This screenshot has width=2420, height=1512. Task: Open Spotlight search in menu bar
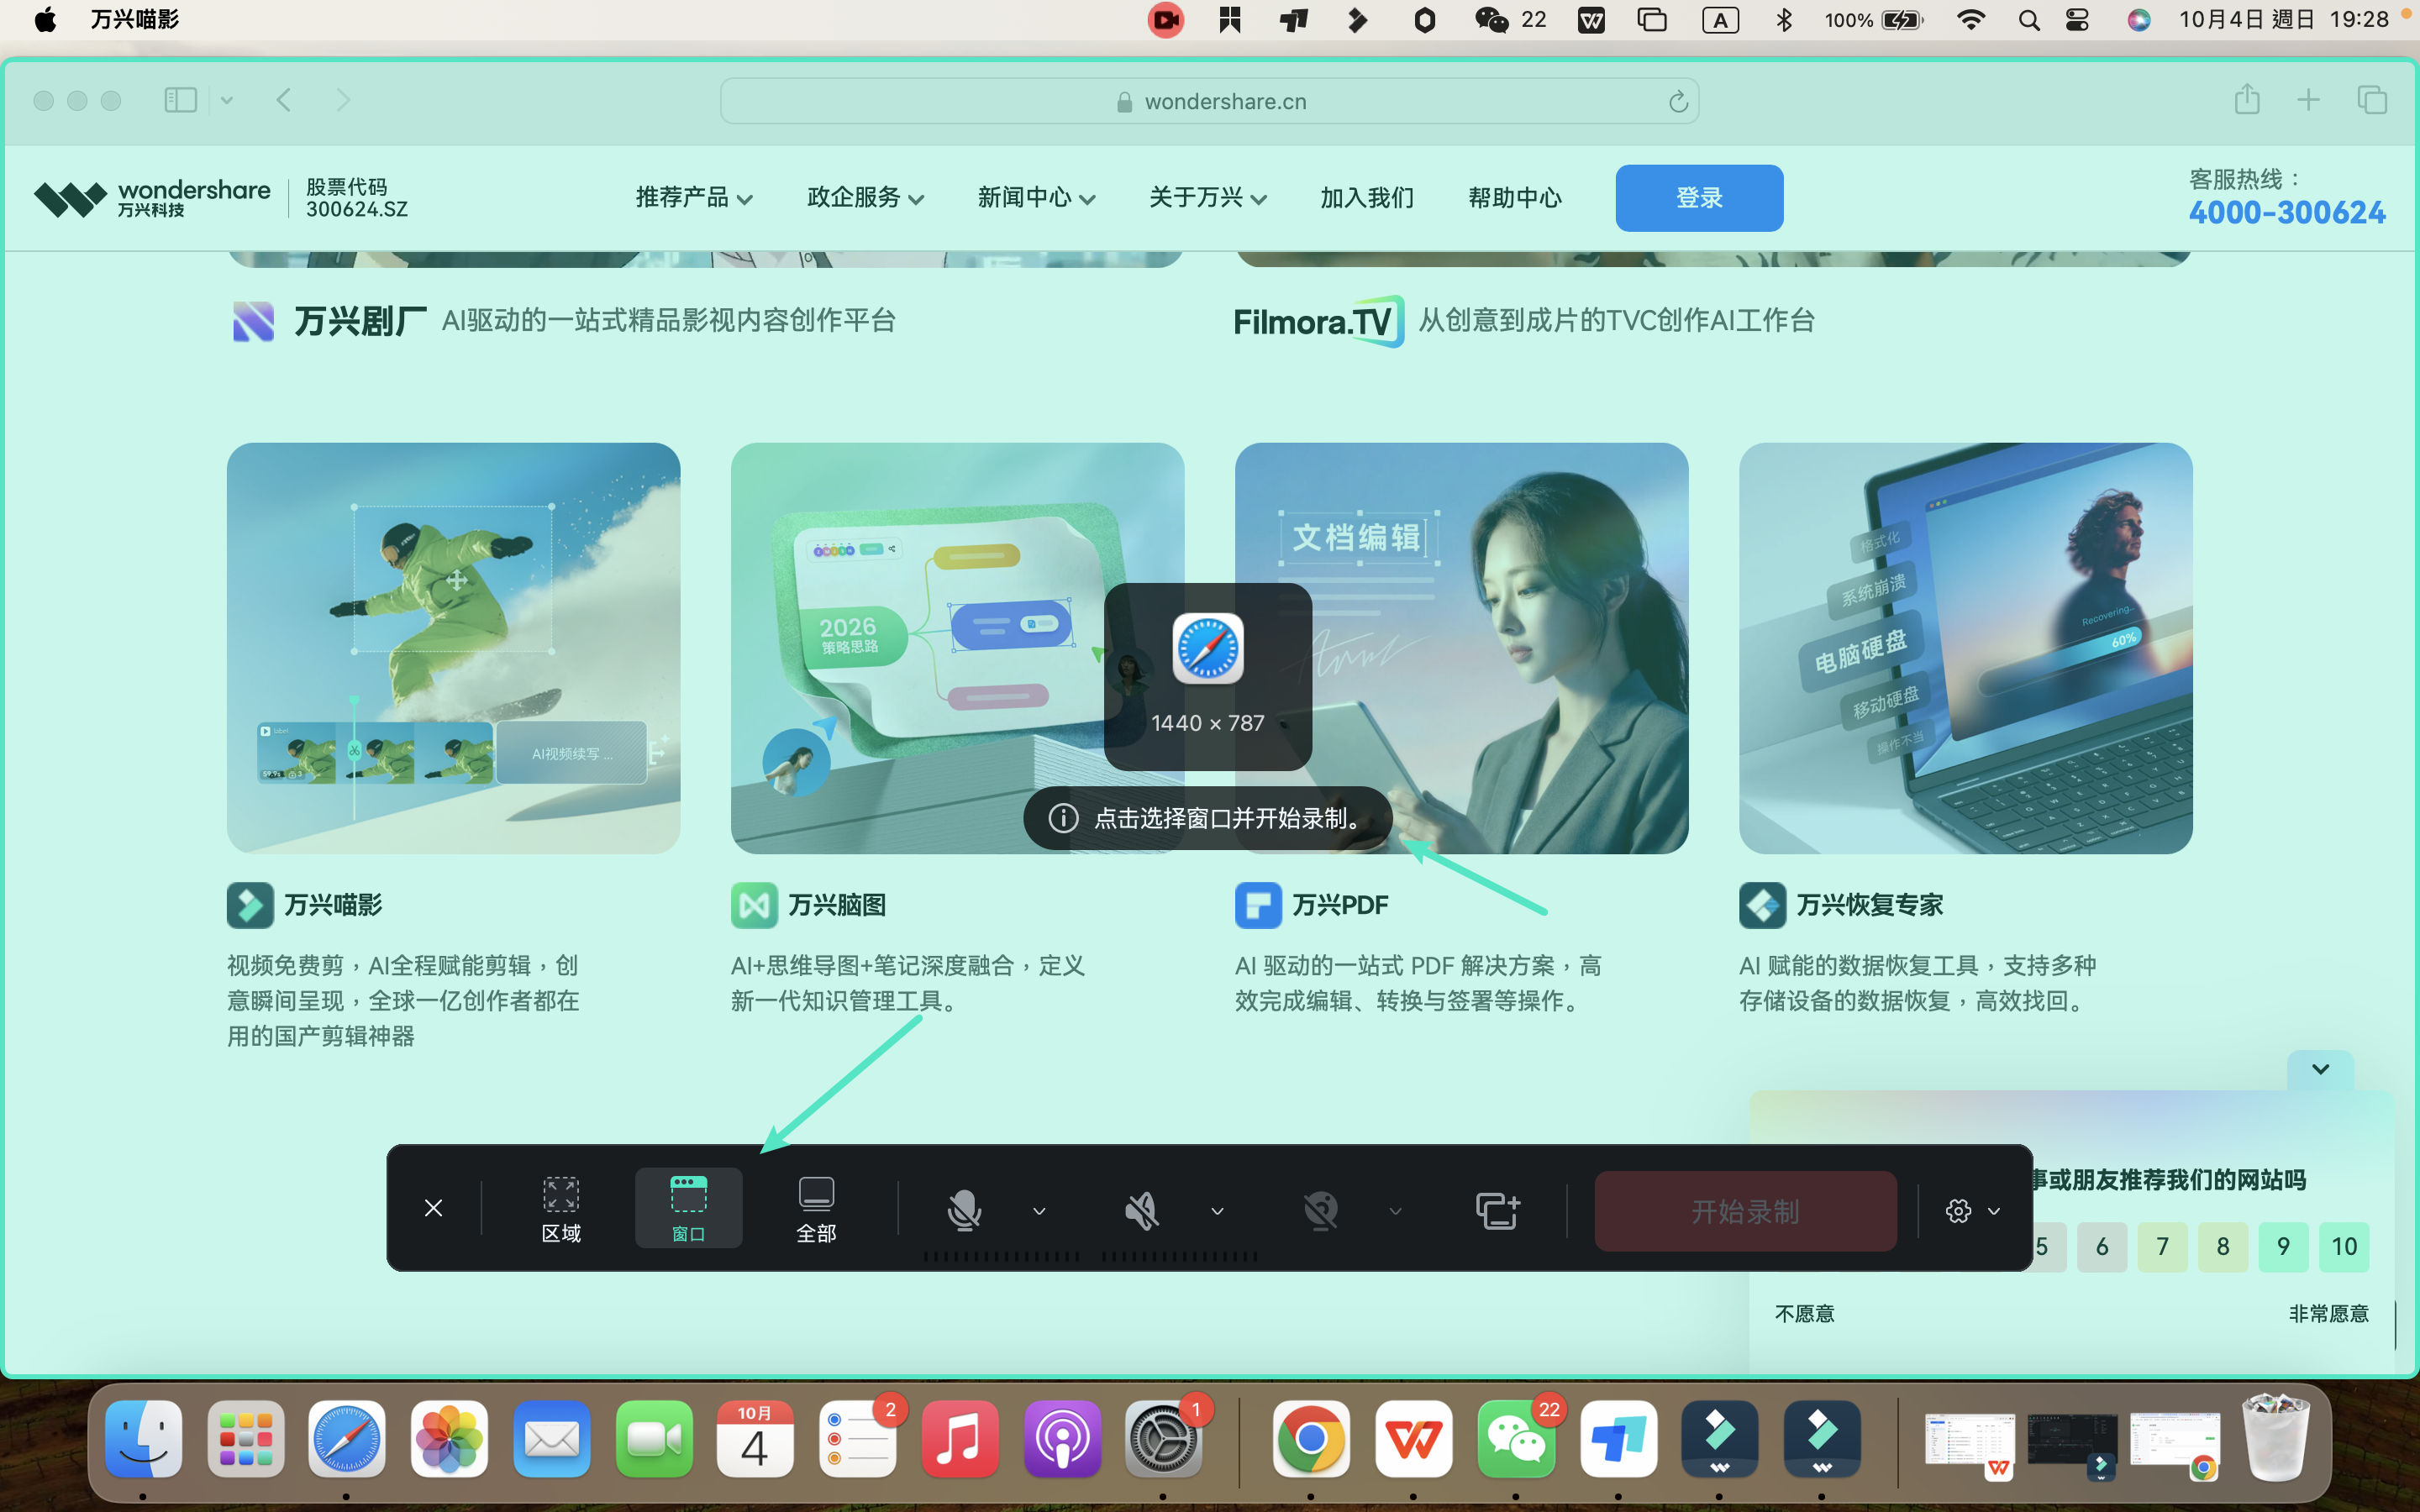[2028, 20]
